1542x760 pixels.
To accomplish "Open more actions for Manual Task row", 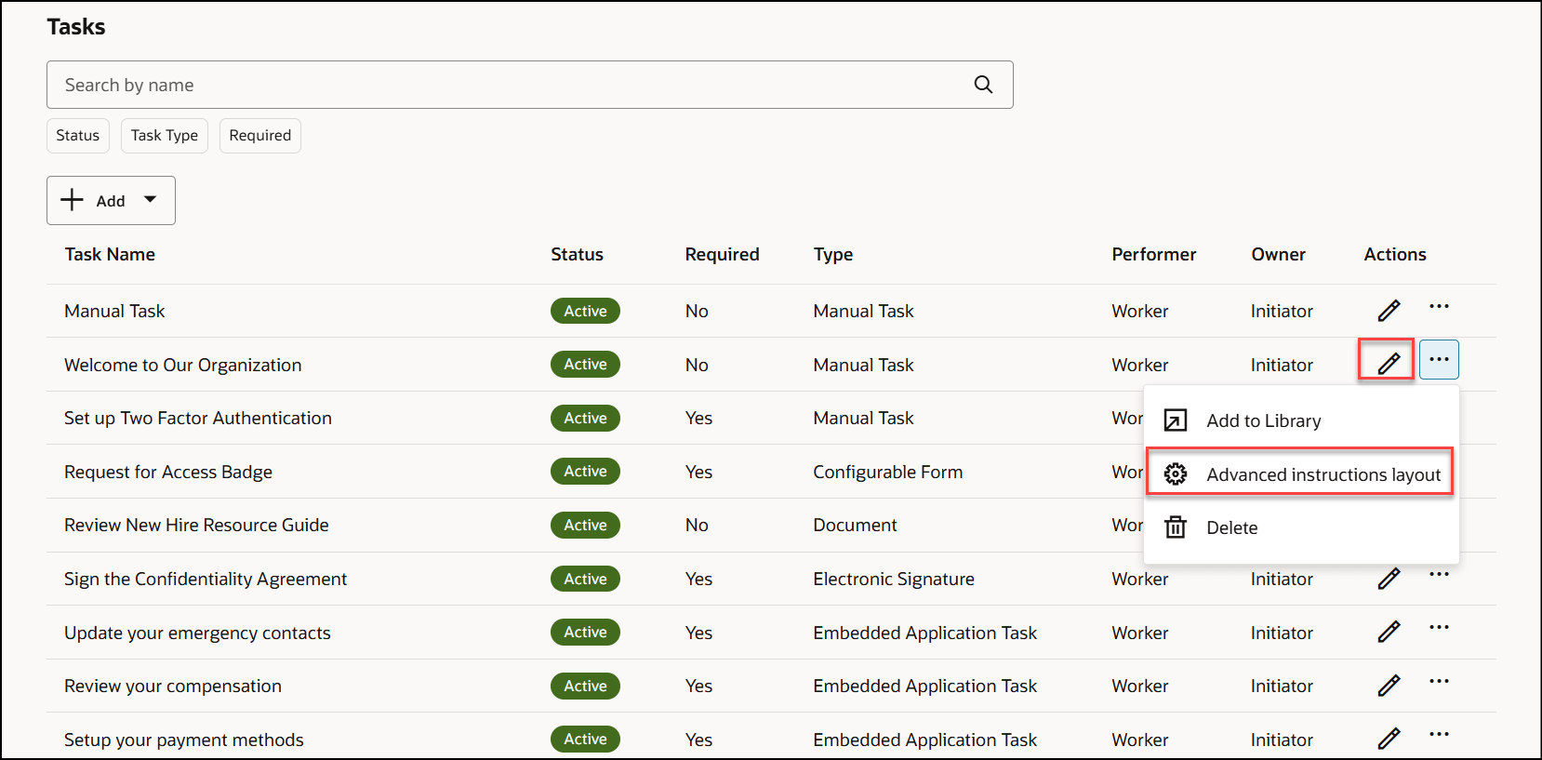I will click(x=1439, y=307).
